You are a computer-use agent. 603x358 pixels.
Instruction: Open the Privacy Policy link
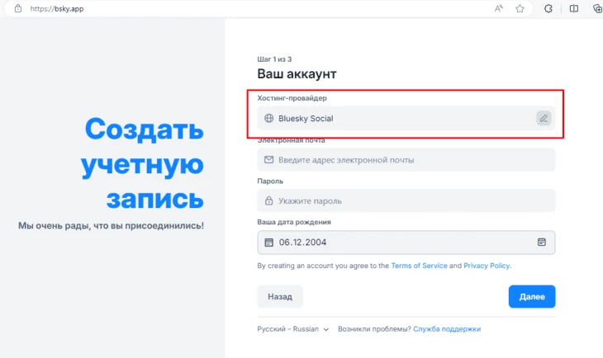(x=487, y=266)
